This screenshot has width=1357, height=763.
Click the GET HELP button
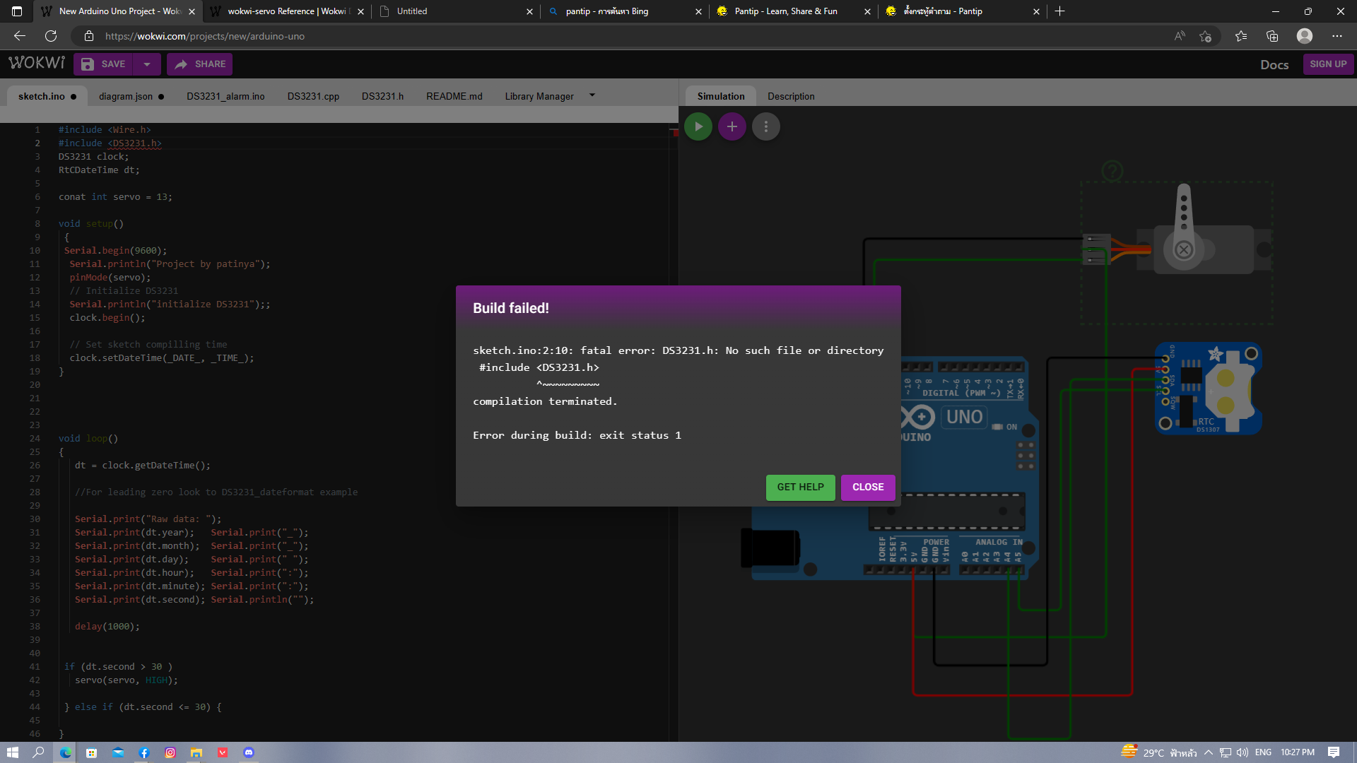tap(800, 487)
